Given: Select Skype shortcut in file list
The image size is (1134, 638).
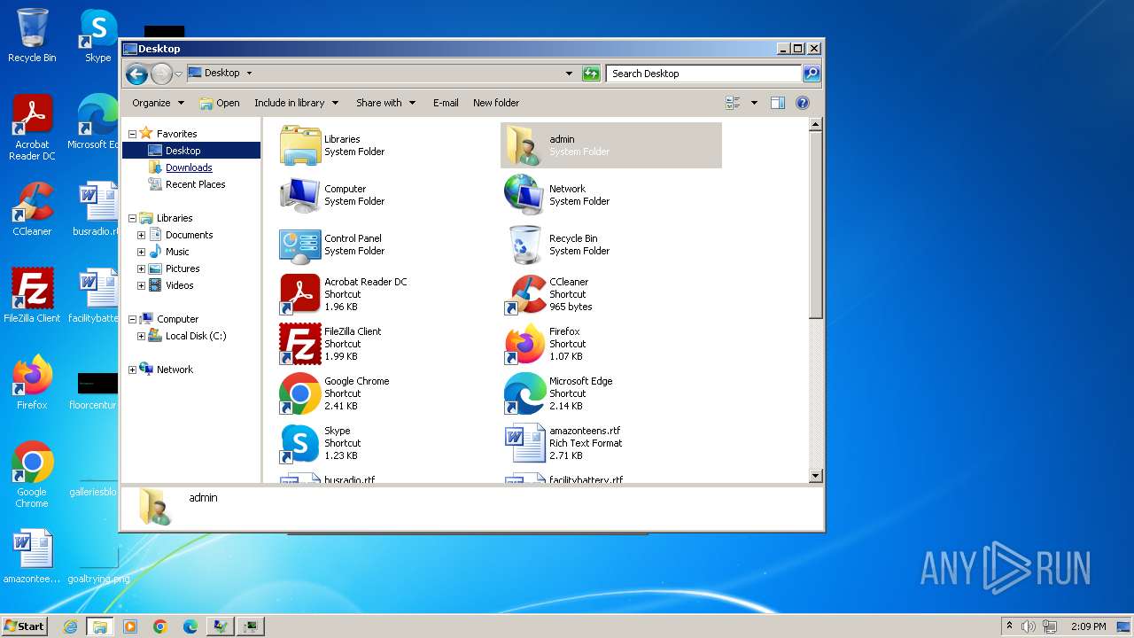Looking at the screenshot, I should (300, 443).
